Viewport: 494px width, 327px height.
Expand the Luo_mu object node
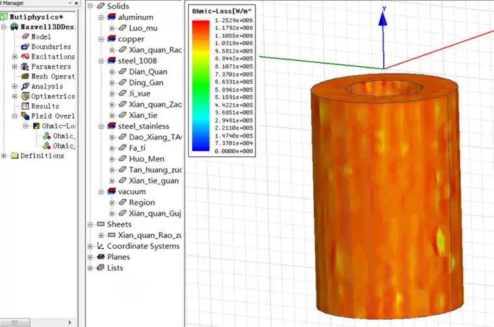point(112,29)
